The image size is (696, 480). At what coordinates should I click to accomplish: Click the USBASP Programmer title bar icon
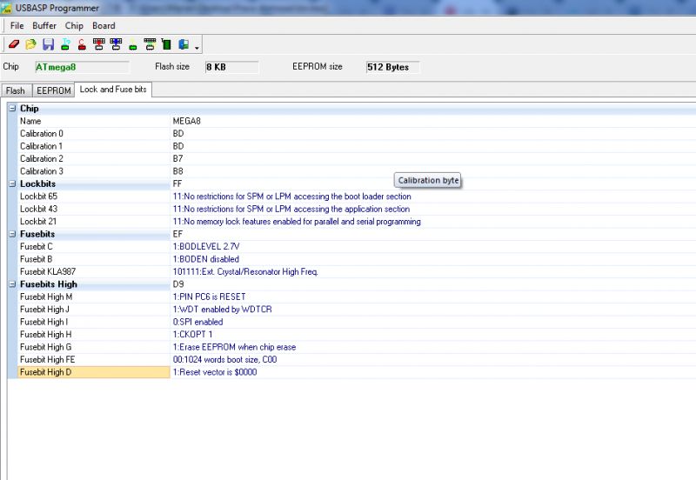[x=6, y=8]
